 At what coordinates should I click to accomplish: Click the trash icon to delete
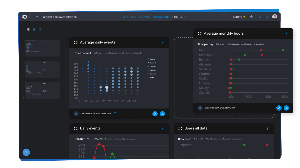tap(251, 17)
